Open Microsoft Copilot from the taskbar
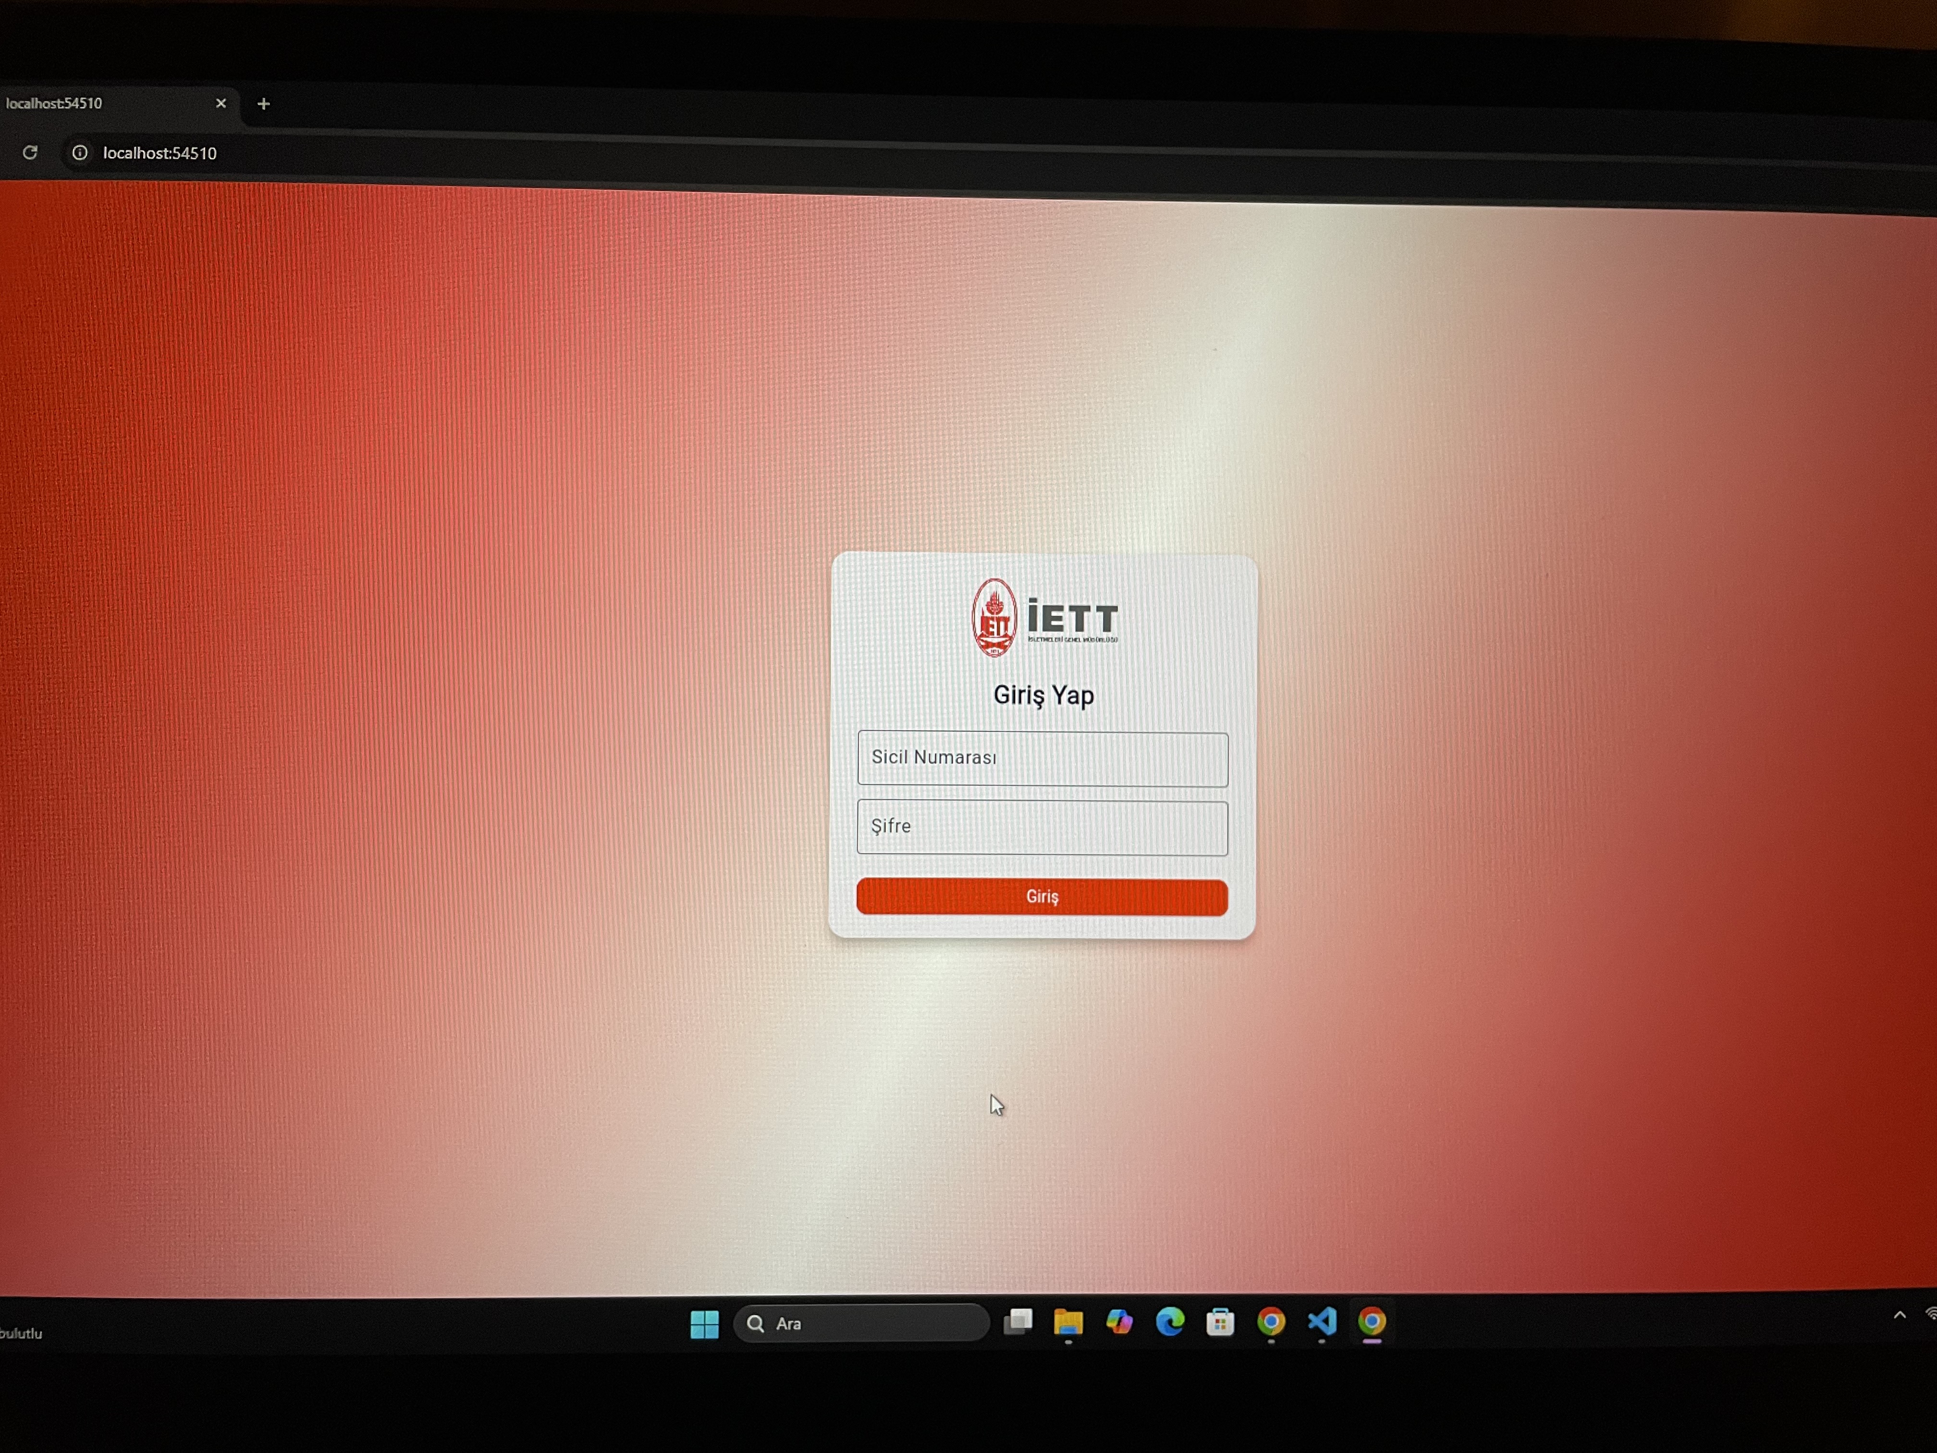 tap(1119, 1321)
